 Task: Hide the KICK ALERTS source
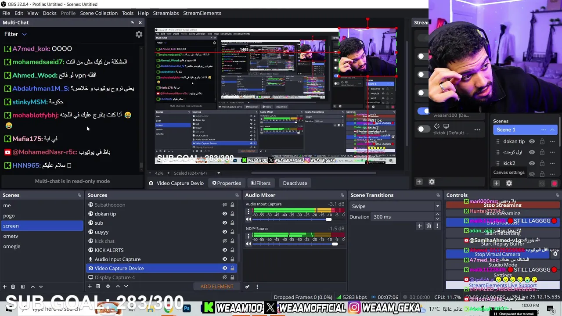[225, 250]
